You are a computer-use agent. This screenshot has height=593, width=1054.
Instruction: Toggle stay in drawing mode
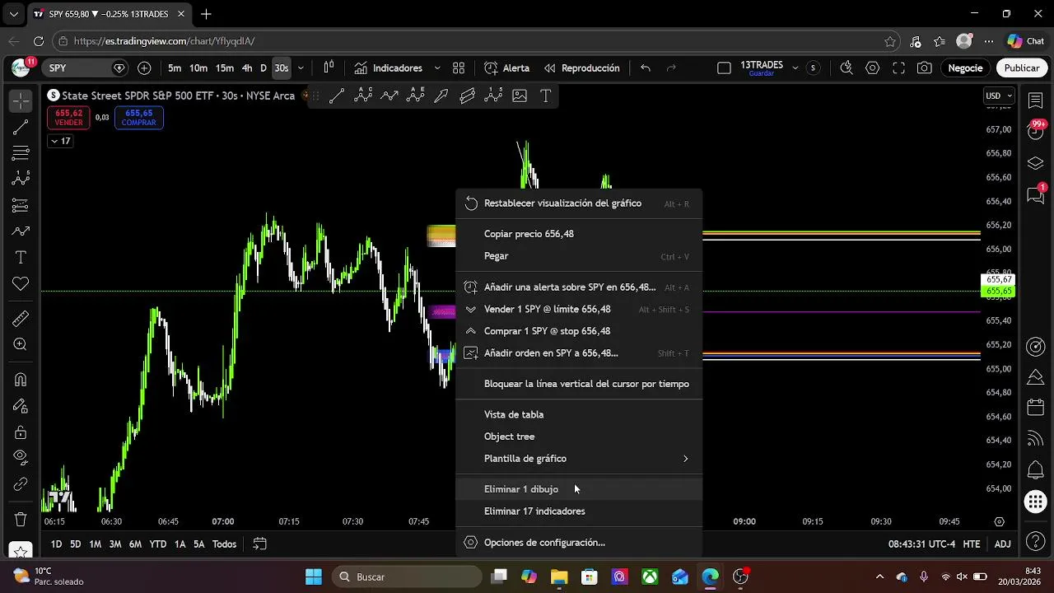(x=21, y=406)
